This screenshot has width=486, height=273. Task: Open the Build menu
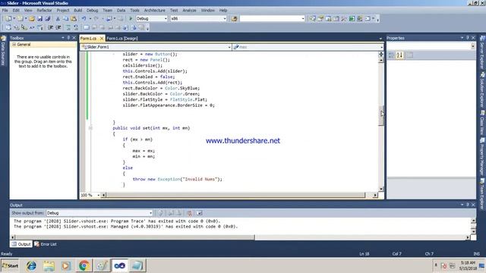(x=77, y=10)
